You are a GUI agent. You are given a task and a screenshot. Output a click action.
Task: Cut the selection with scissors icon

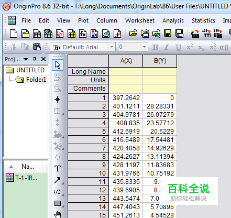pyautogui.click(x=14, y=47)
